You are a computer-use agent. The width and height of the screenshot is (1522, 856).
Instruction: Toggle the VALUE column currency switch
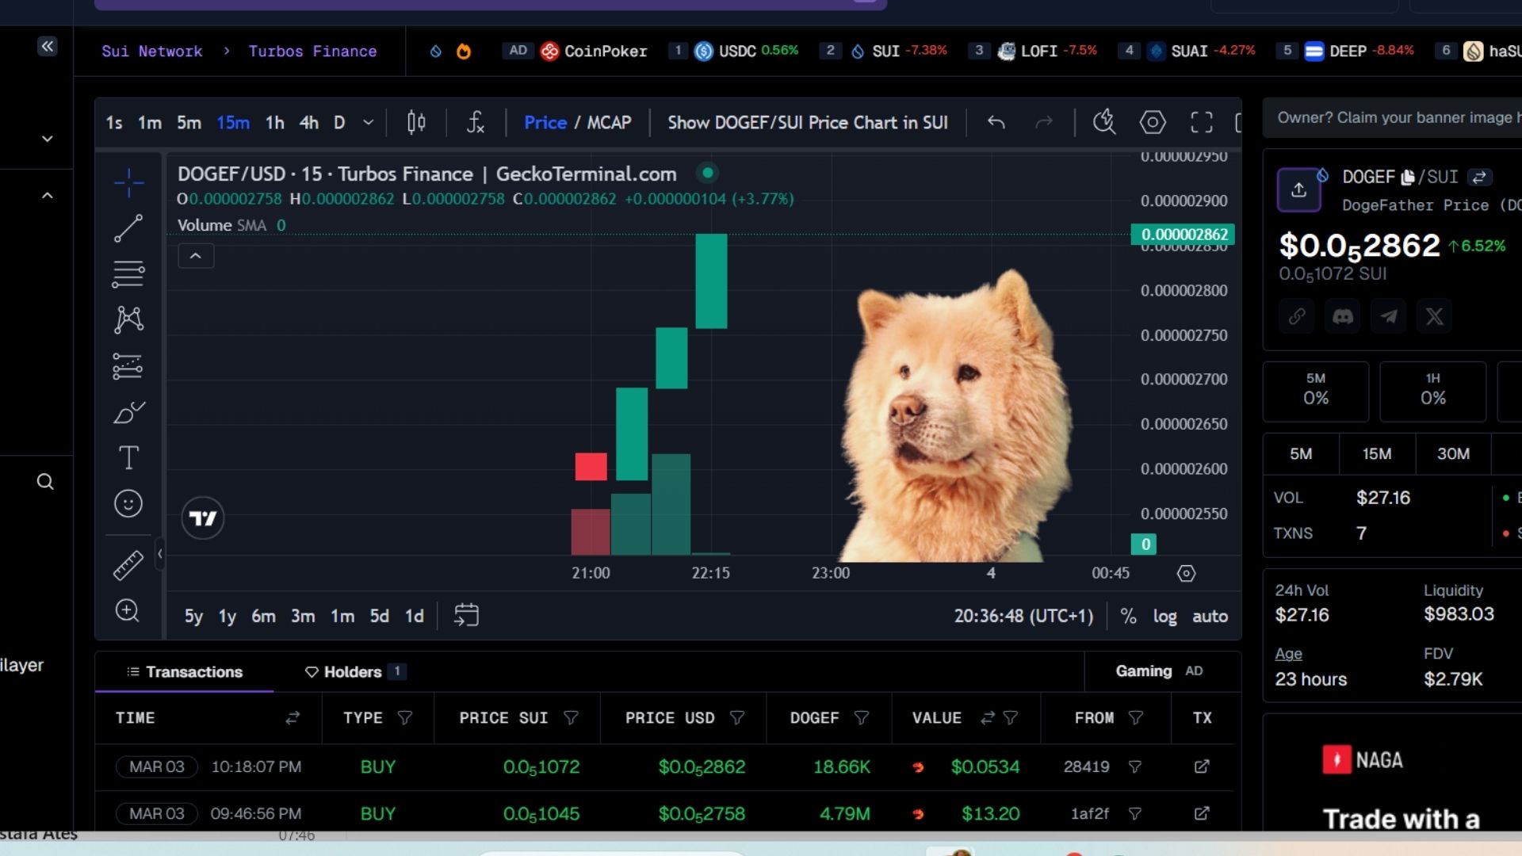click(x=987, y=717)
